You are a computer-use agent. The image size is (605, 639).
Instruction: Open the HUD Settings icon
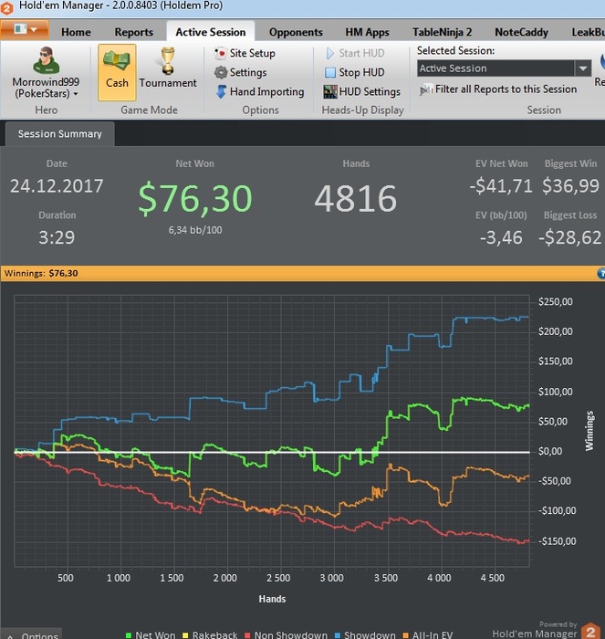[x=330, y=91]
